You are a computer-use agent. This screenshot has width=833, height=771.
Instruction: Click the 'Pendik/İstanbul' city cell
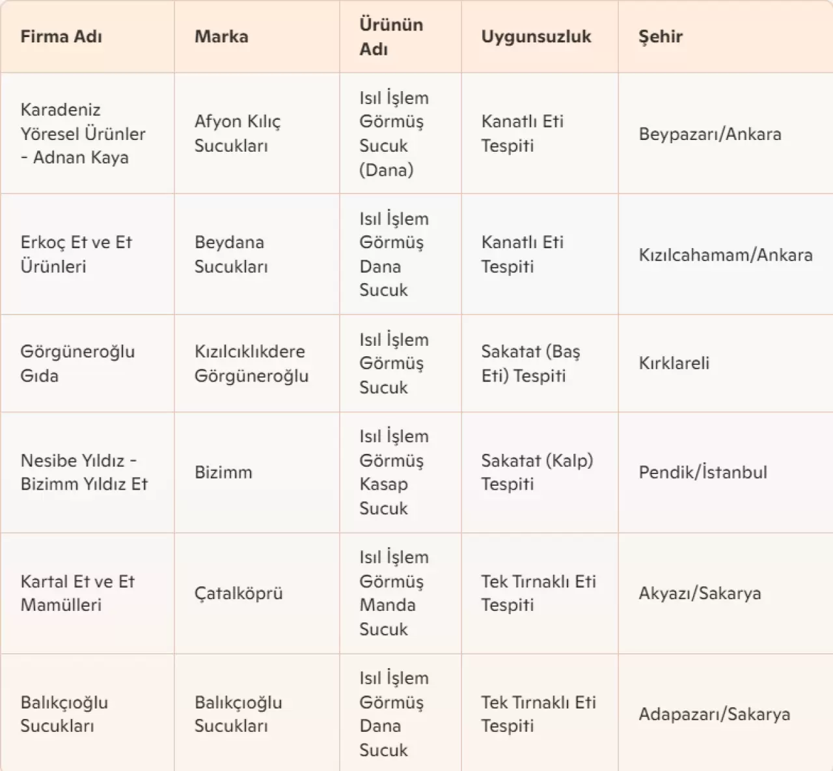[703, 472]
